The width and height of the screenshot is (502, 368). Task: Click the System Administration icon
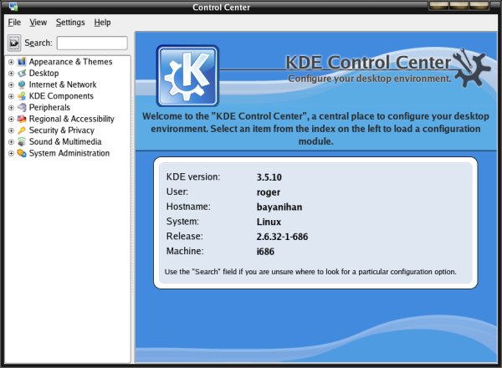click(x=22, y=153)
